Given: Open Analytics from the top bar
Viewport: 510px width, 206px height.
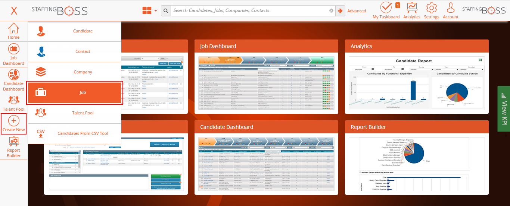Looking at the screenshot, I should click(x=412, y=10).
